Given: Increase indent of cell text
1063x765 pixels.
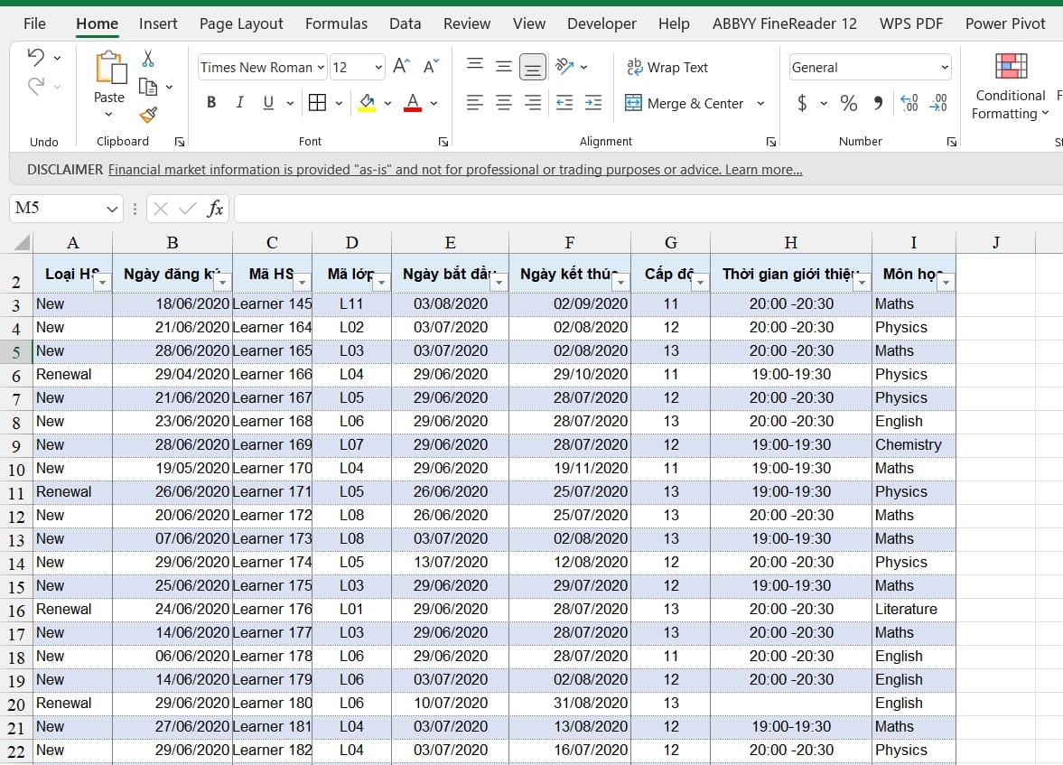Looking at the screenshot, I should 593,102.
